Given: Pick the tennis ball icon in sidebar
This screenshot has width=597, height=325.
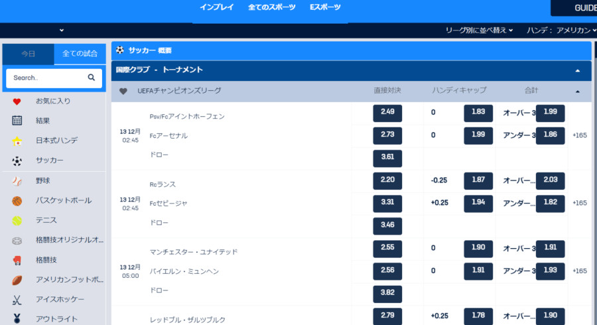Looking at the screenshot, I should 17,221.
